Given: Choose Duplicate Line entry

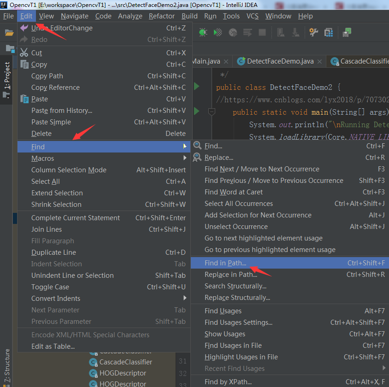Looking at the screenshot, I should pos(104,252).
